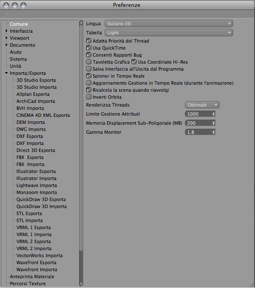Open the Sistema preferences page
This screenshot has height=288, width=255.
point(18,59)
